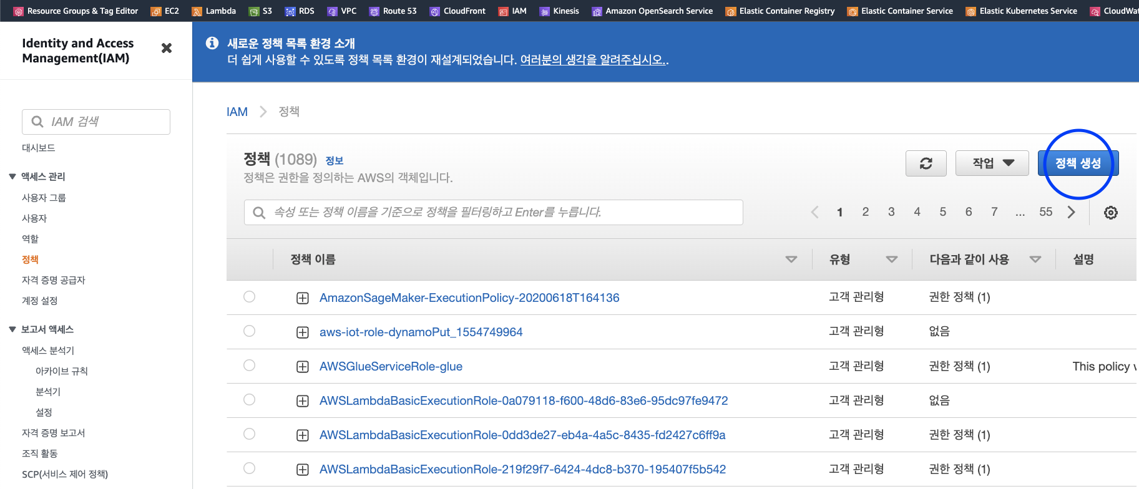Image resolution: width=1139 pixels, height=489 pixels.
Task: Expand AWSLambdaBasicExecutionRole-0dd3de27 row details
Action: (303, 435)
